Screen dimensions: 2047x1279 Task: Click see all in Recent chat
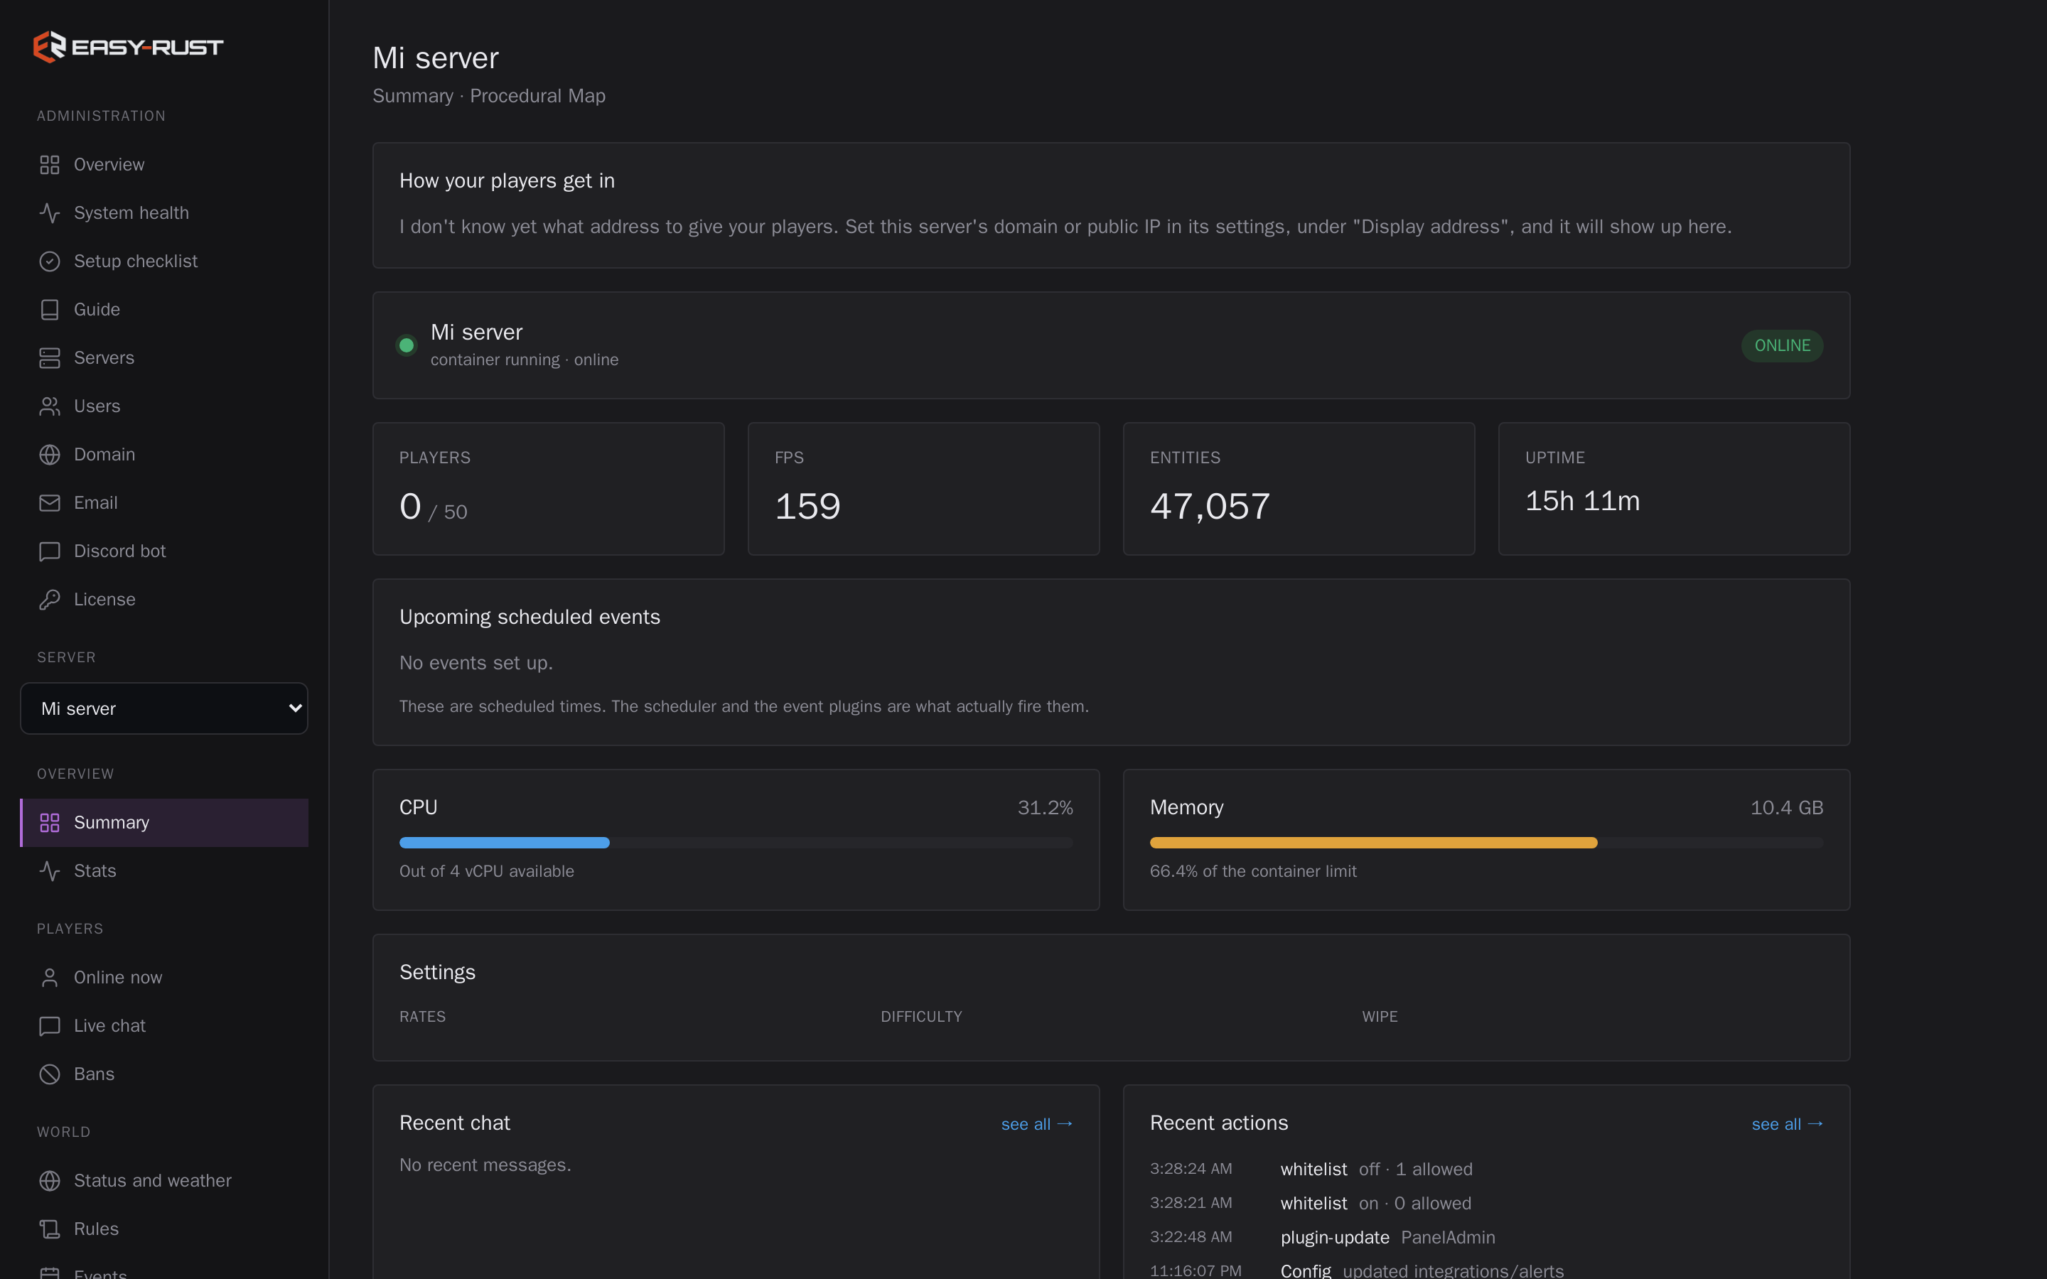(x=1037, y=1123)
